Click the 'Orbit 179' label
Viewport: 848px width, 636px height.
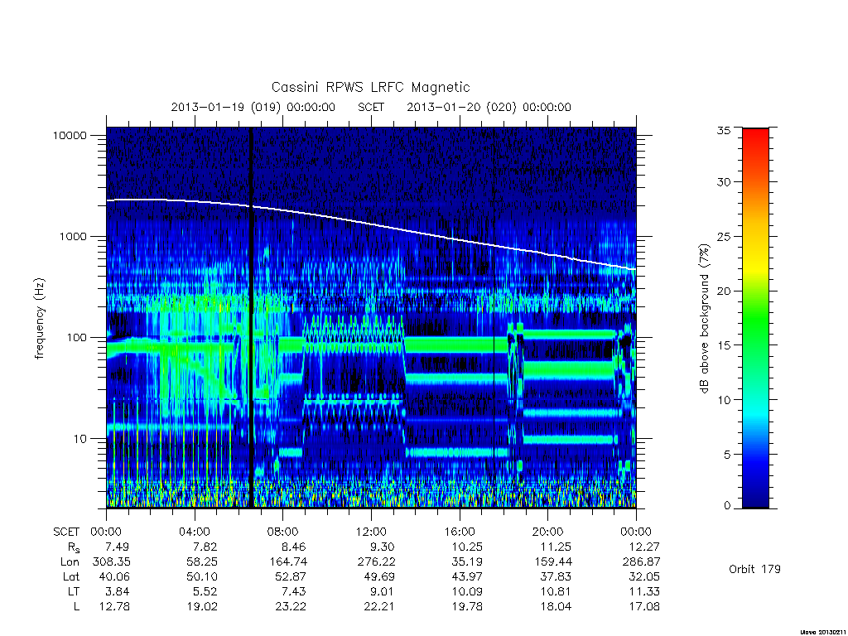(x=754, y=569)
